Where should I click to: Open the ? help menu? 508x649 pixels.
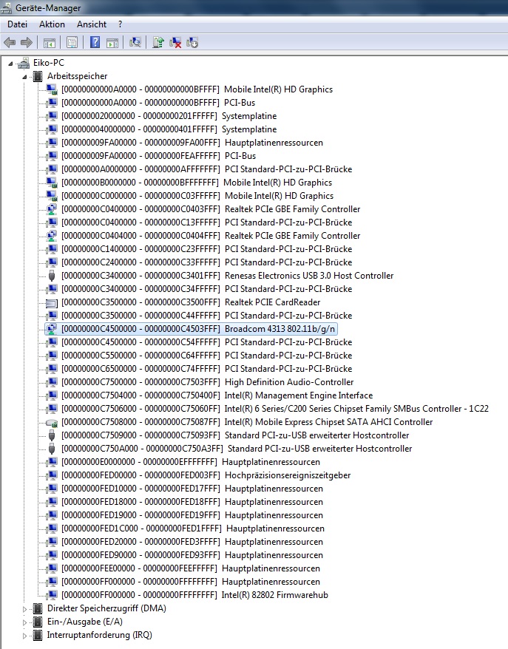pos(120,24)
